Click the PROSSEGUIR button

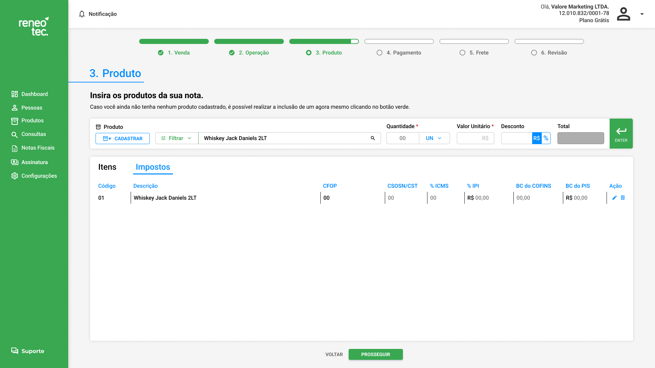[x=375, y=354]
